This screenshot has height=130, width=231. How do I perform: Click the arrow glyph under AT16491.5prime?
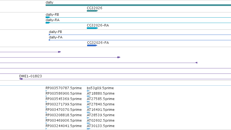point(88,112)
